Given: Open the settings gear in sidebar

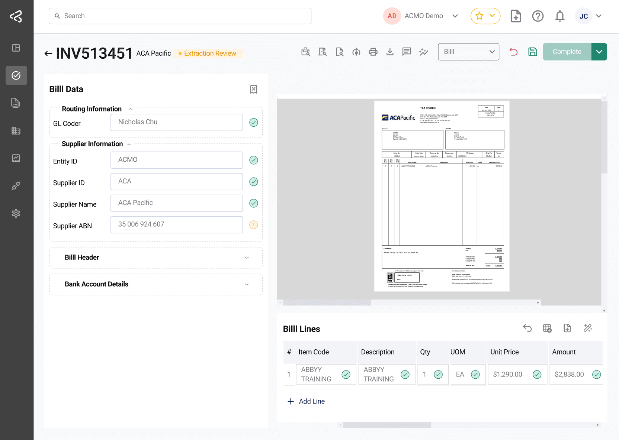Looking at the screenshot, I should click(x=16, y=213).
